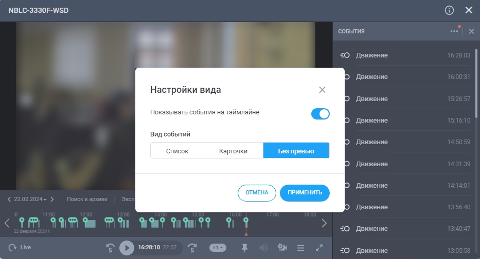The width and height of the screenshot is (480, 259).
Task: Open the ×1 playback speed dropdown
Action: (x=218, y=248)
